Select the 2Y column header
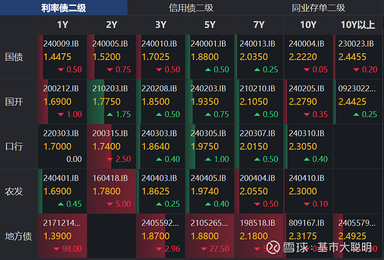384x260 pixels. (x=112, y=25)
